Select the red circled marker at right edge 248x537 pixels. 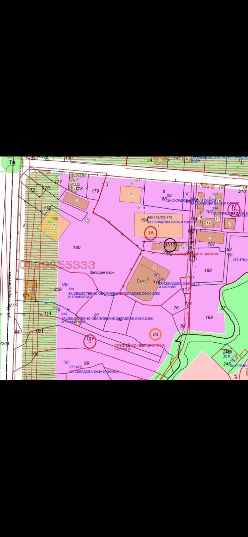tap(234, 209)
